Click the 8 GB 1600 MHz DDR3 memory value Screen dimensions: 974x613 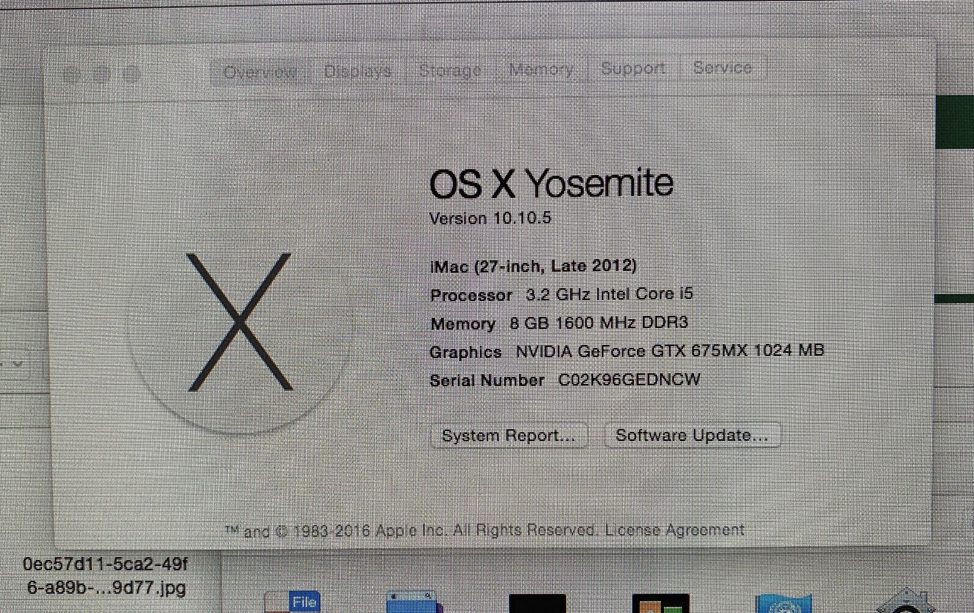599,322
